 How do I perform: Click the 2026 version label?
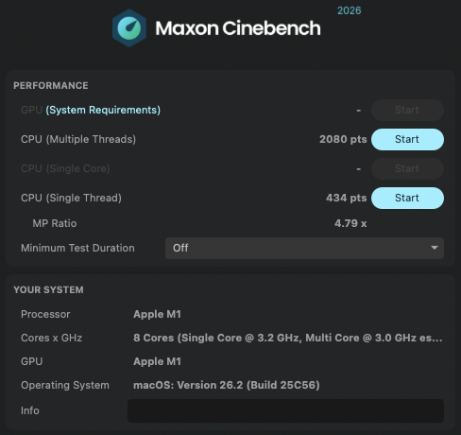pos(350,10)
